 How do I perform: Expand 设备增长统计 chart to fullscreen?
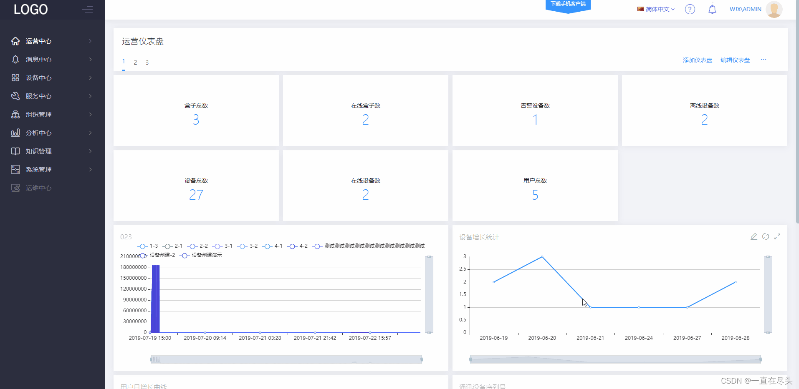777,236
